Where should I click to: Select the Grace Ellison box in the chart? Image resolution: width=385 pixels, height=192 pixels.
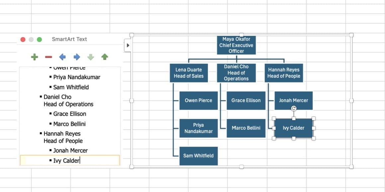click(x=246, y=100)
